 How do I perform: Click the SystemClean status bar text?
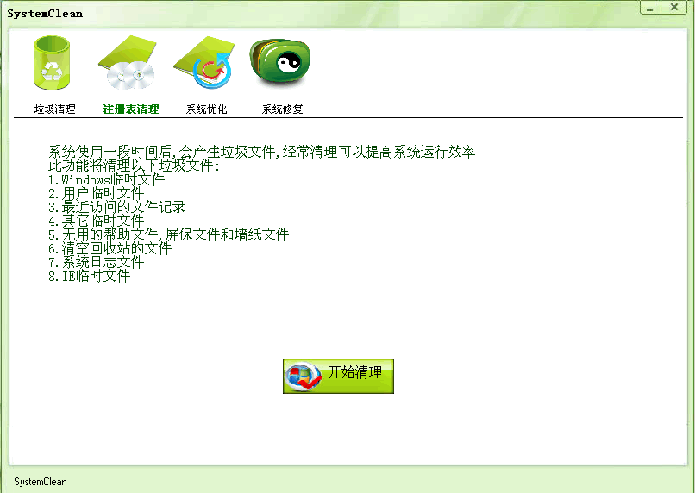coord(41,482)
